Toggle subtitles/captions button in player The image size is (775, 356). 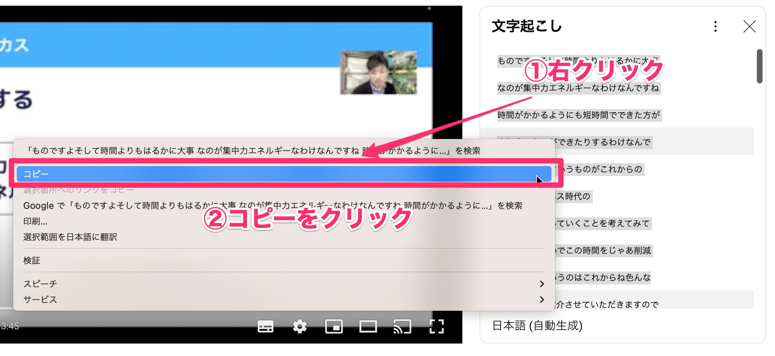tap(265, 326)
